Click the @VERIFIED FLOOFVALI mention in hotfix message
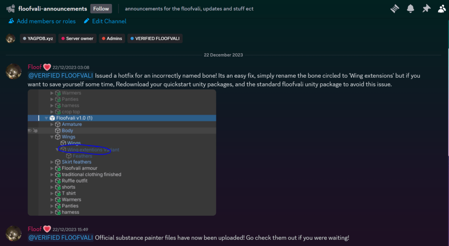449x246 pixels. tap(61, 75)
